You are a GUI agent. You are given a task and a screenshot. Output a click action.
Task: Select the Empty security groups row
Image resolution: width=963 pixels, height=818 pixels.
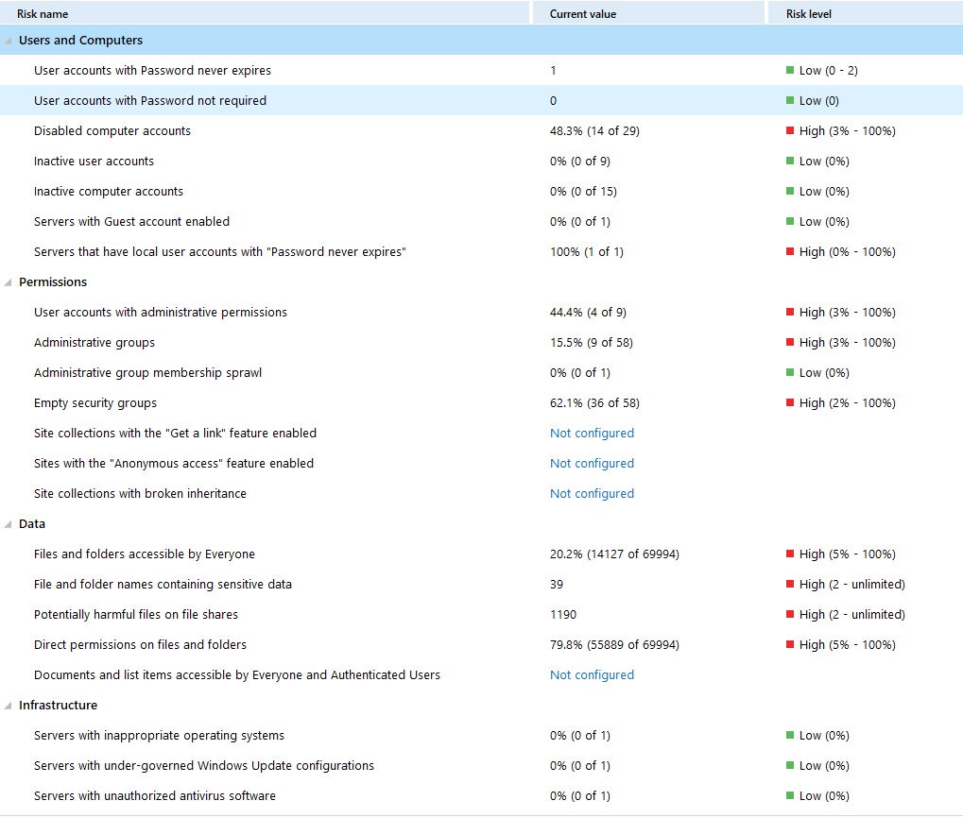(482, 403)
